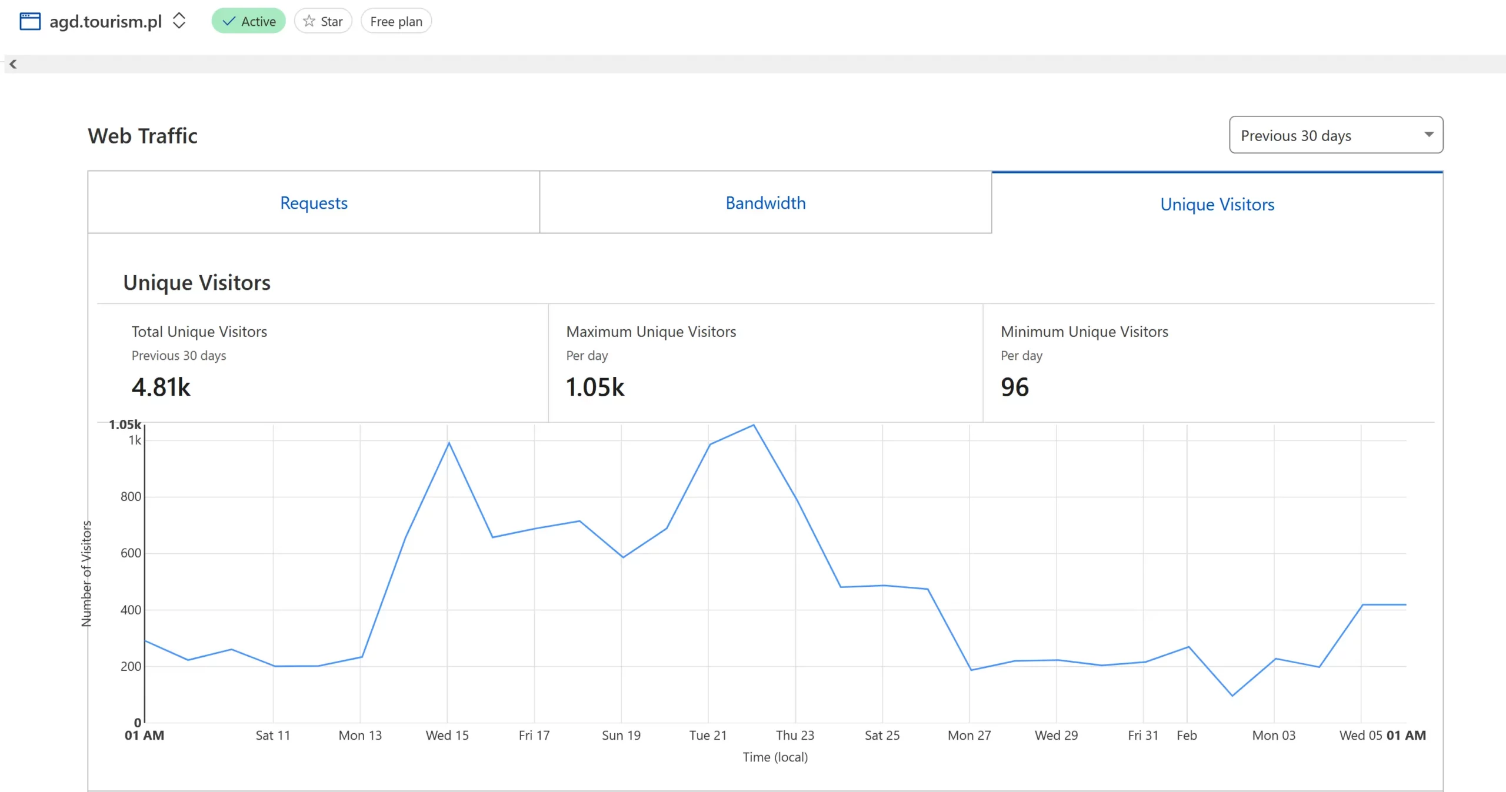Select the Unique Visitors tab
This screenshot has height=792, width=1506.
tap(1217, 204)
